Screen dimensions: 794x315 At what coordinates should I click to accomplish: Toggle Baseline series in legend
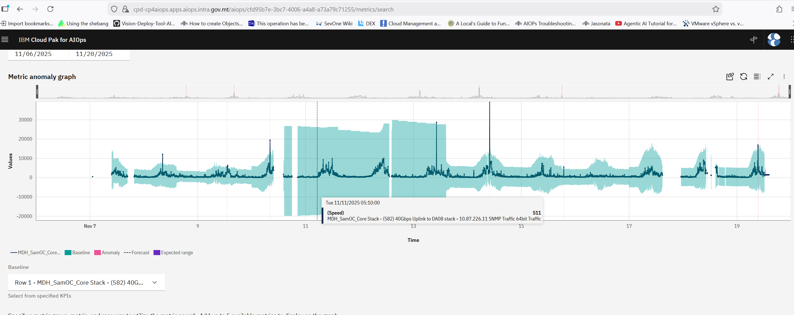78,253
